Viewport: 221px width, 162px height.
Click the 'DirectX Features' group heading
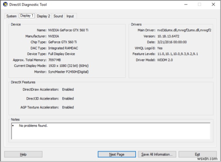23,82
